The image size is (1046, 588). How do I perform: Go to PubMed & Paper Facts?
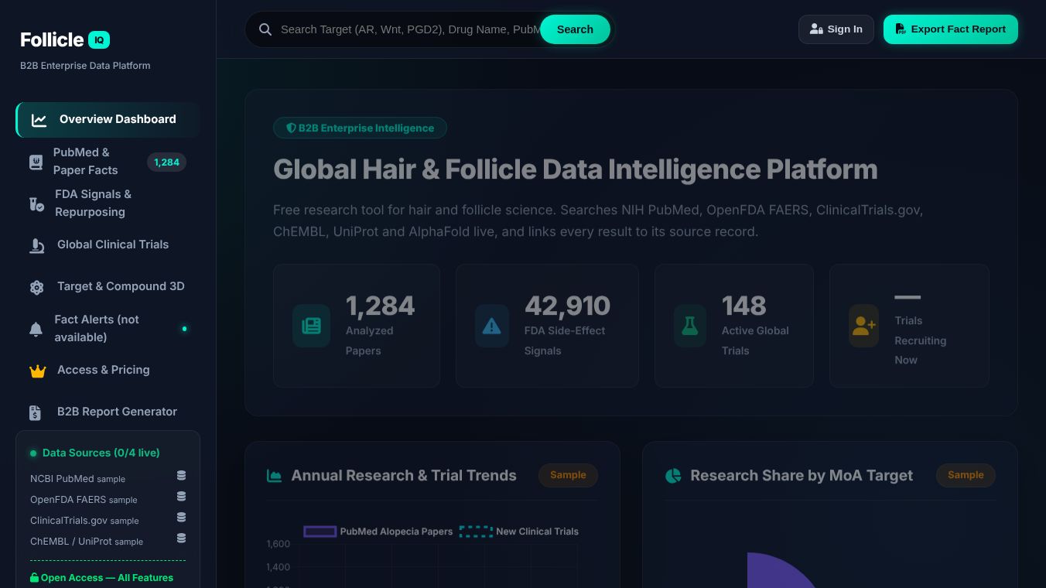[108, 162]
